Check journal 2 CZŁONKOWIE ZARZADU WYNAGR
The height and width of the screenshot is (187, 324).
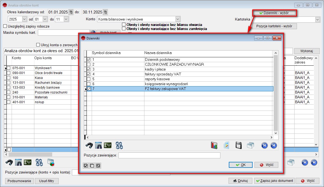pos(89,64)
